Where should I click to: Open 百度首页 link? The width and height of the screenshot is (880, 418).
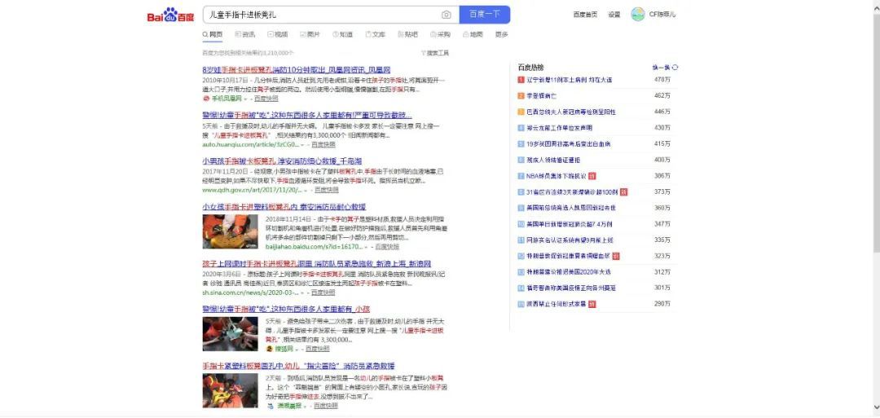585,15
